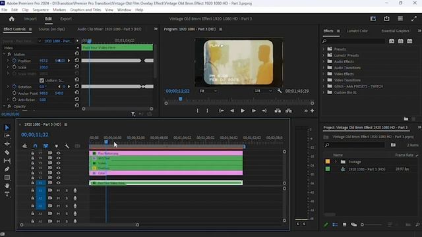Select the Slip tool

click(7, 161)
